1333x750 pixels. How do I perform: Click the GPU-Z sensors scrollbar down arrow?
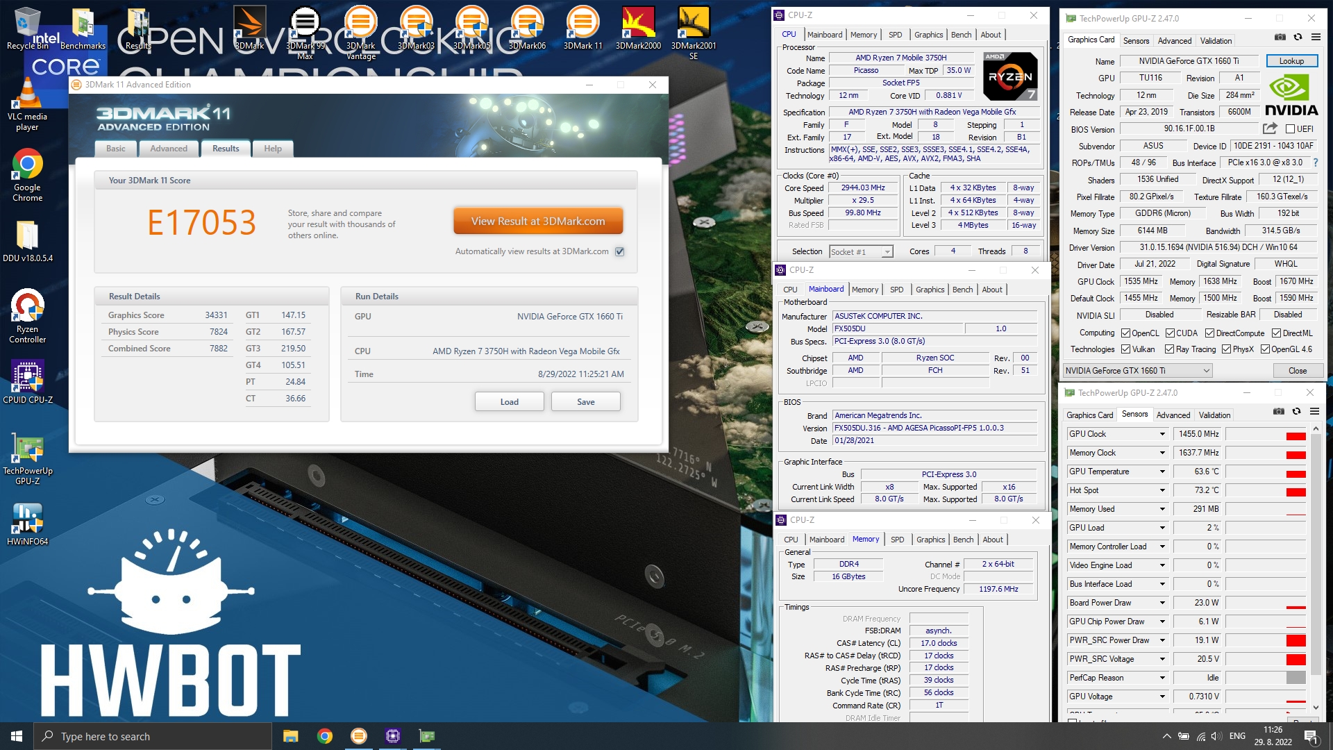coord(1316,707)
